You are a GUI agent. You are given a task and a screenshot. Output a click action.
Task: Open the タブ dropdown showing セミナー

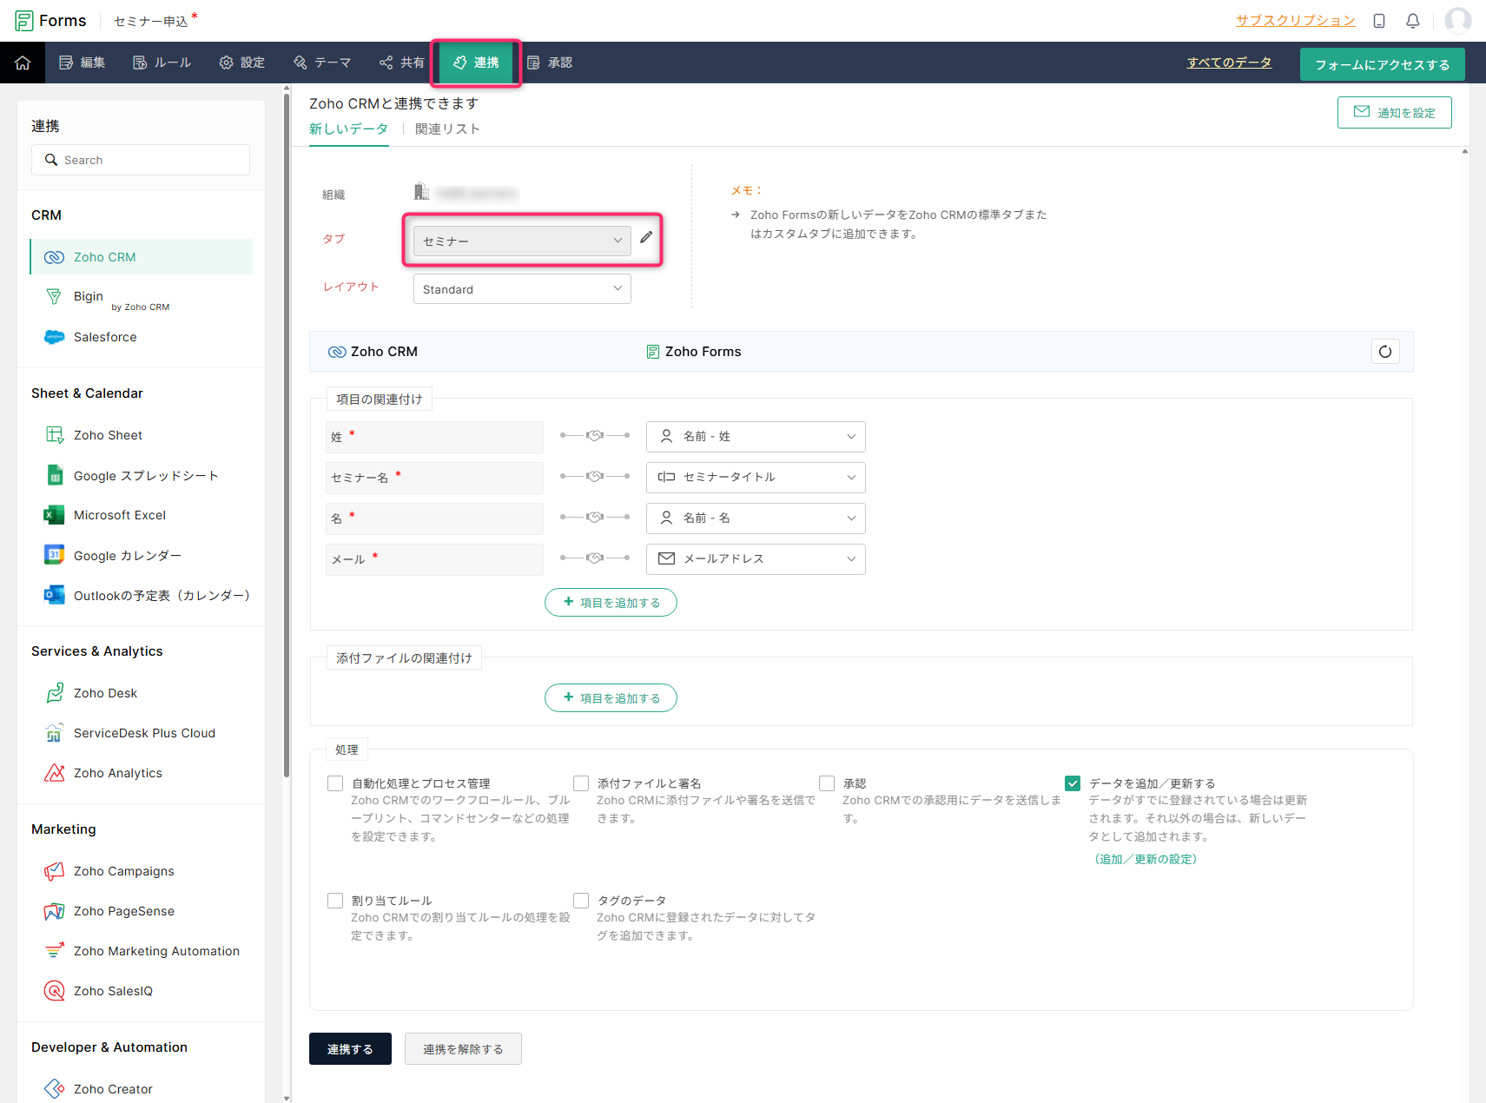pyautogui.click(x=522, y=241)
